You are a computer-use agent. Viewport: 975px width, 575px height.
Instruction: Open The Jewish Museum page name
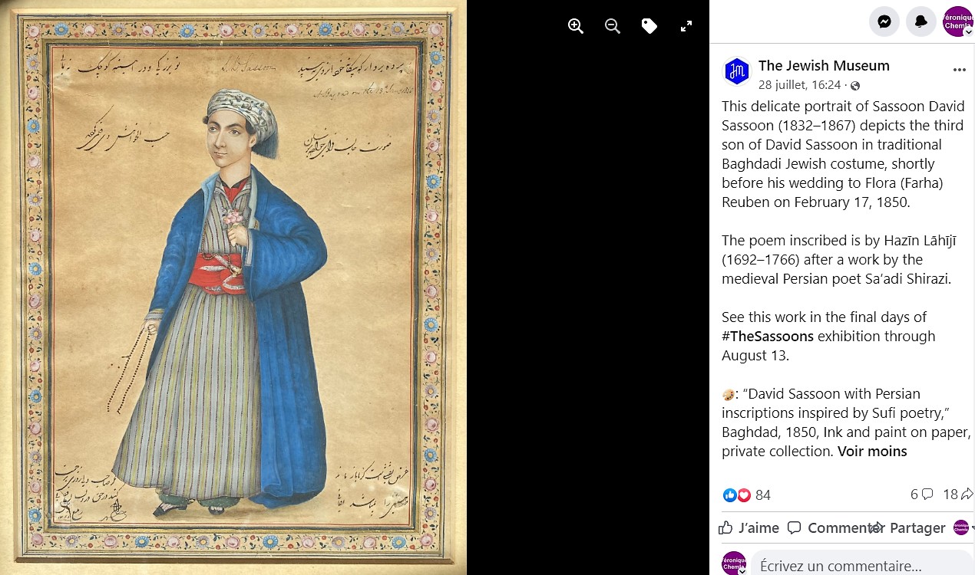point(824,66)
